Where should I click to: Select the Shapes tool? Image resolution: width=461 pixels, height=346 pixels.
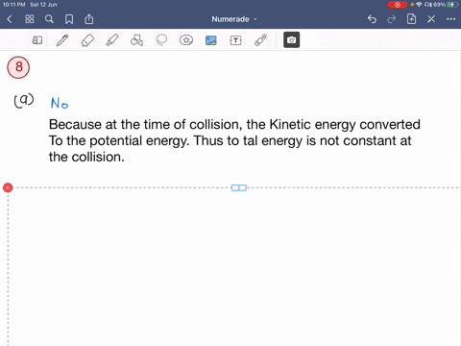click(136, 40)
